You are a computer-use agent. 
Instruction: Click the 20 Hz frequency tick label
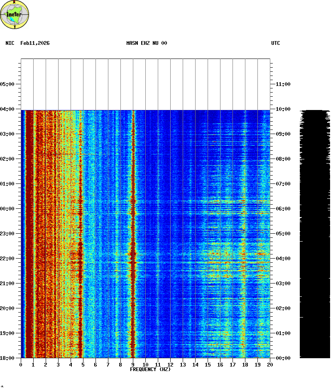(270, 364)
